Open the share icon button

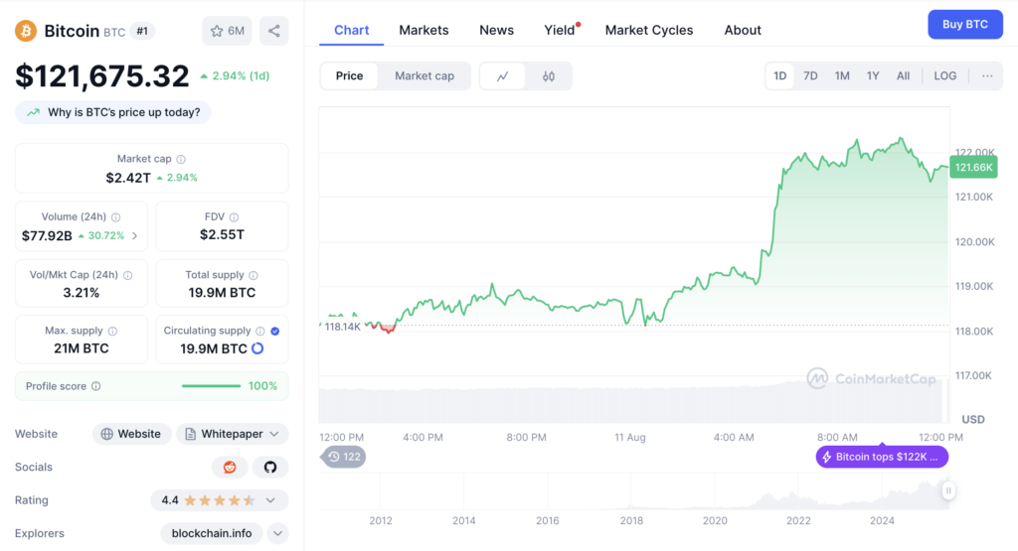tap(274, 31)
